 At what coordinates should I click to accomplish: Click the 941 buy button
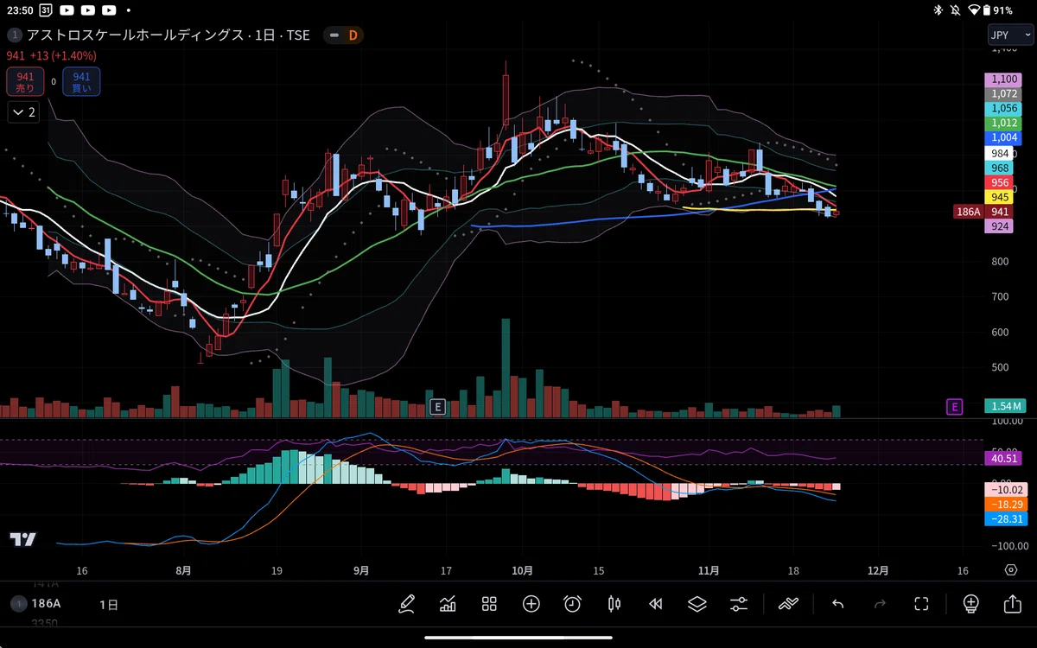[x=81, y=82]
